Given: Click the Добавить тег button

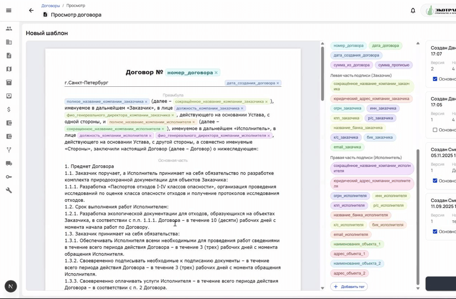Looking at the screenshot, I should 349,287.
